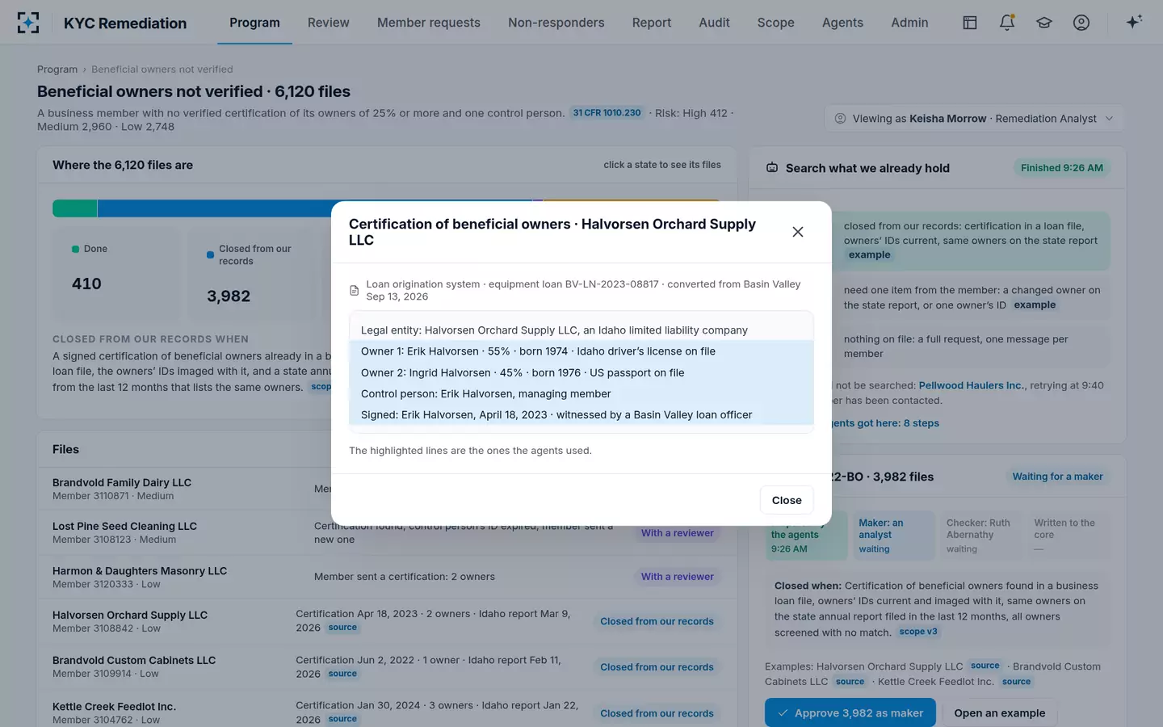The width and height of the screenshot is (1163, 727).
Task: Open the user account icon
Action: tap(1081, 23)
